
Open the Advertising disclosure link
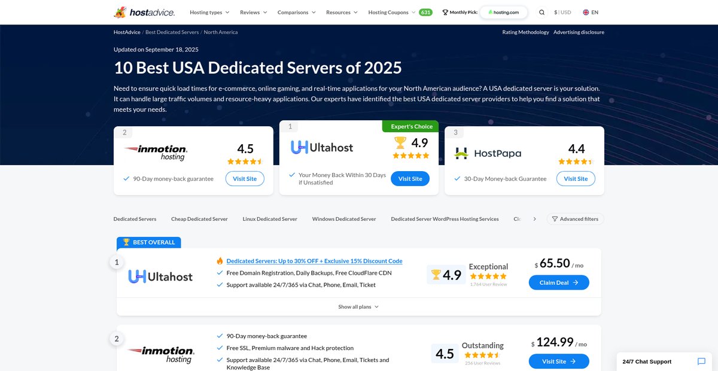pos(579,32)
